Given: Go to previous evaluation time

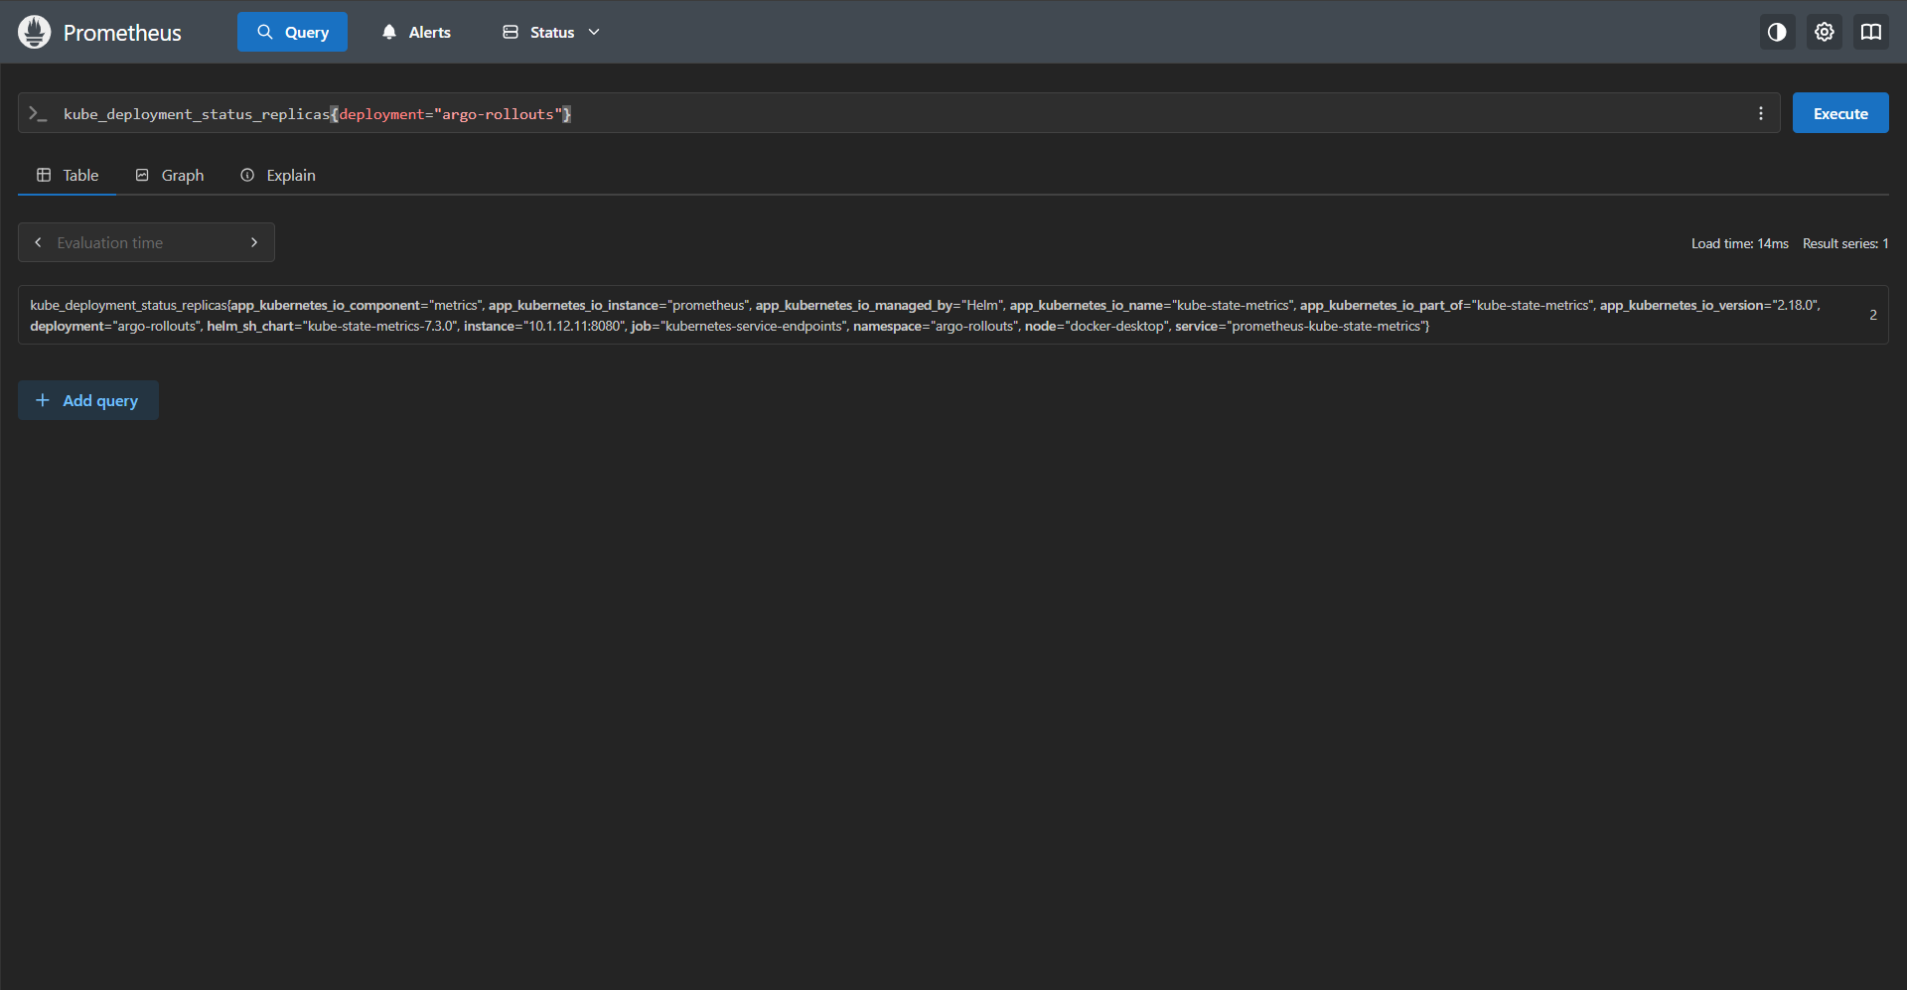Looking at the screenshot, I should click(x=38, y=242).
